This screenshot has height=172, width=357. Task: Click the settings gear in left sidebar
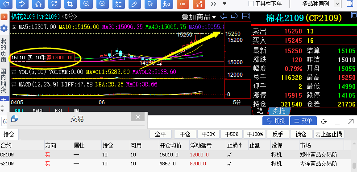[x=4, y=29]
